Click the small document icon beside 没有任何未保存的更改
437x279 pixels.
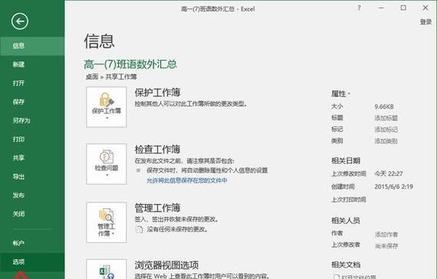[139, 229]
